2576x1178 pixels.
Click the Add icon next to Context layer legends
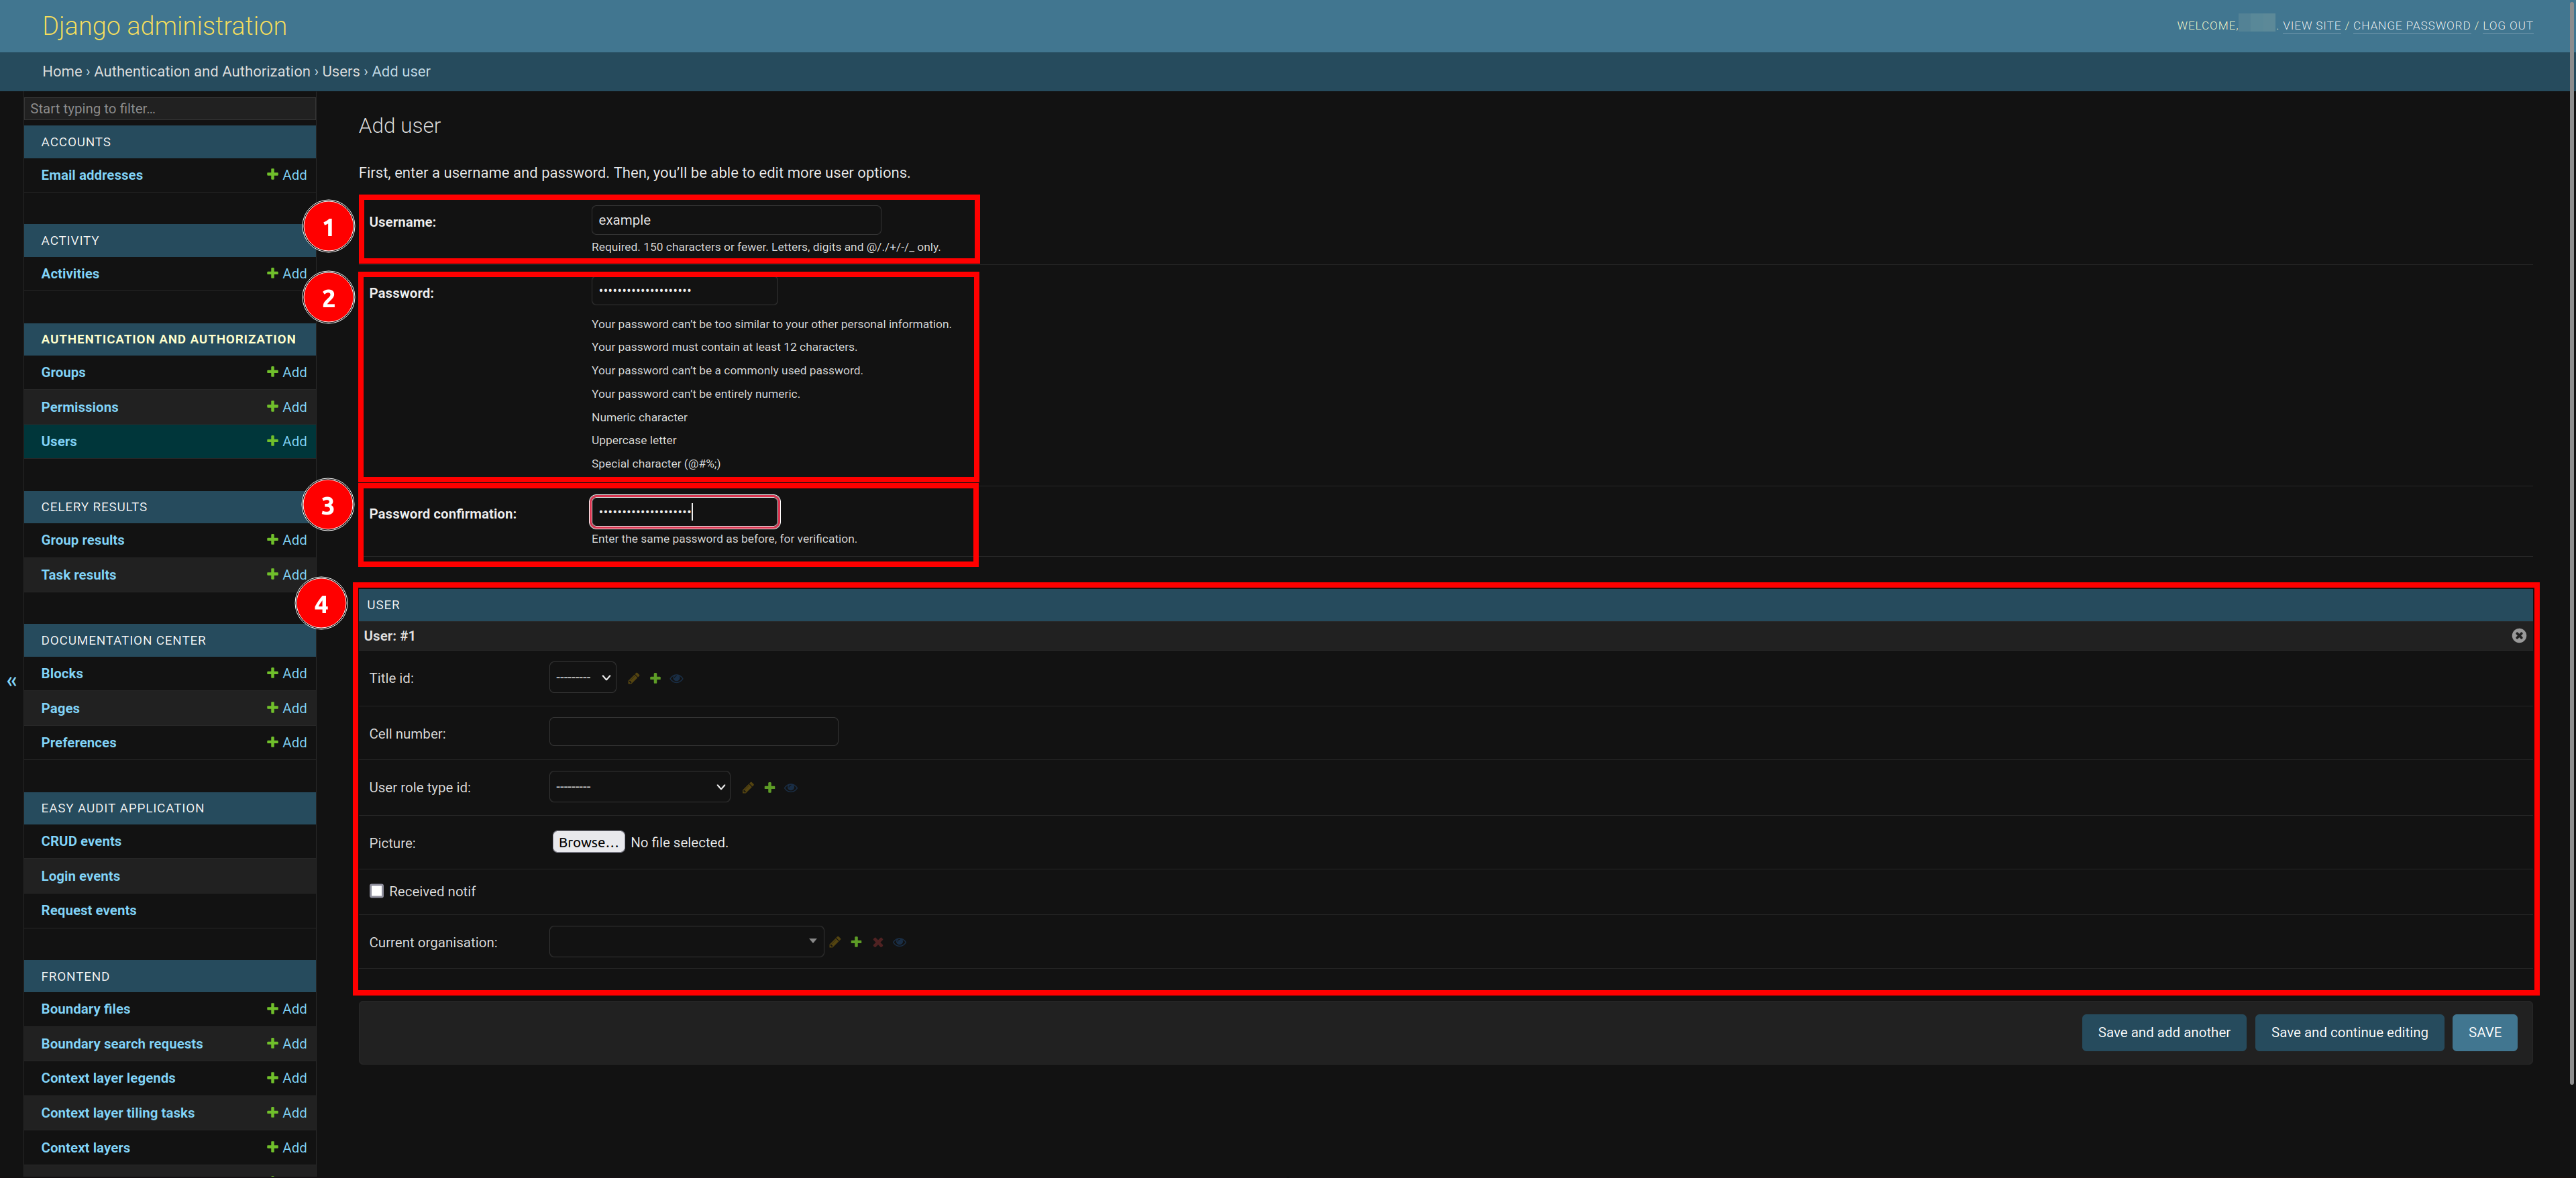[287, 1078]
